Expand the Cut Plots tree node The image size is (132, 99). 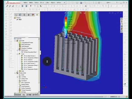[18, 77]
